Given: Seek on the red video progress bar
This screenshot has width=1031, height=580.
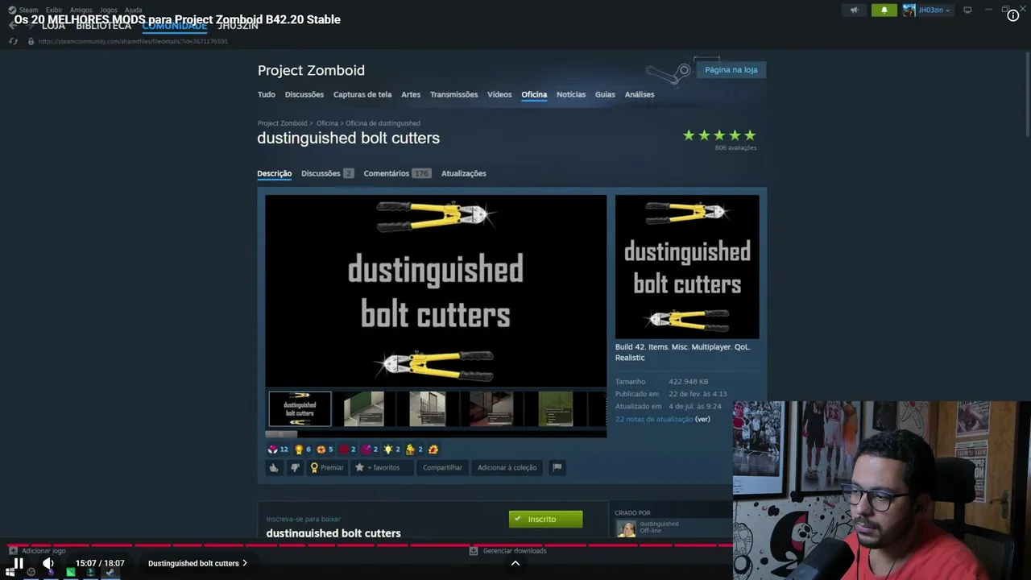Looking at the screenshot, I should [515, 545].
